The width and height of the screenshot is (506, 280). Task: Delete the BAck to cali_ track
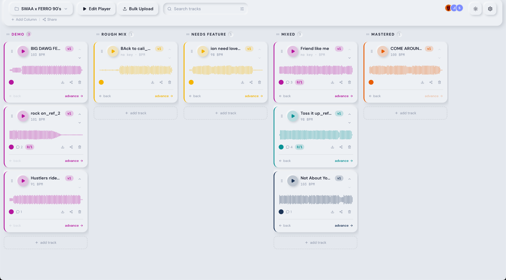[170, 82]
